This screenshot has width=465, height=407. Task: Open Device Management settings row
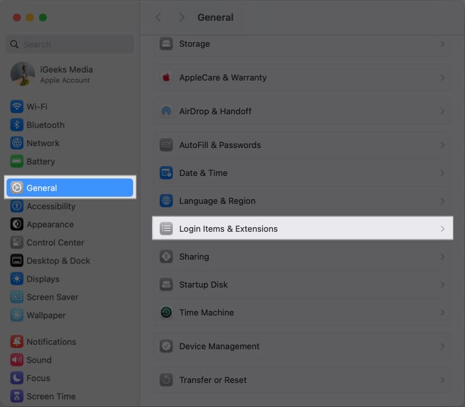(303, 346)
